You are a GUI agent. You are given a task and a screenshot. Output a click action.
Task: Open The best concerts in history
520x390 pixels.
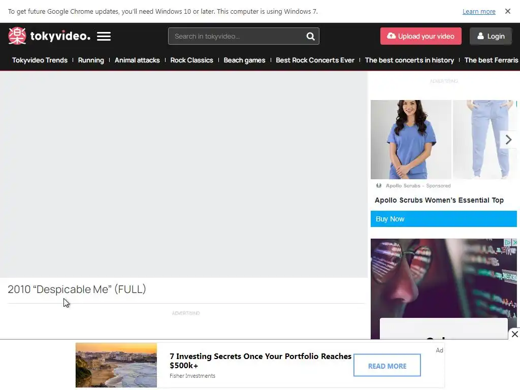tap(409, 60)
